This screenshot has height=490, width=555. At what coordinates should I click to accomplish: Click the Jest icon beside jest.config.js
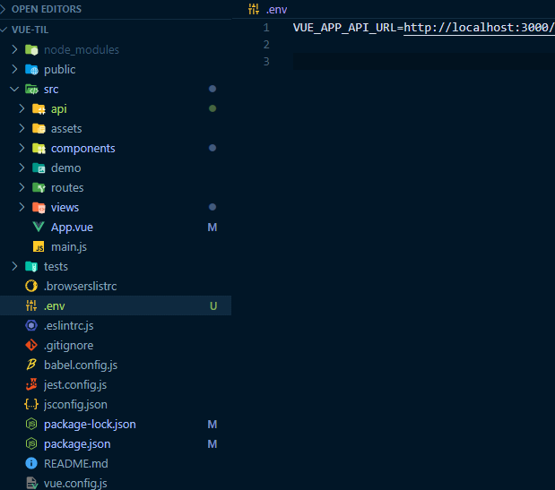(x=31, y=384)
